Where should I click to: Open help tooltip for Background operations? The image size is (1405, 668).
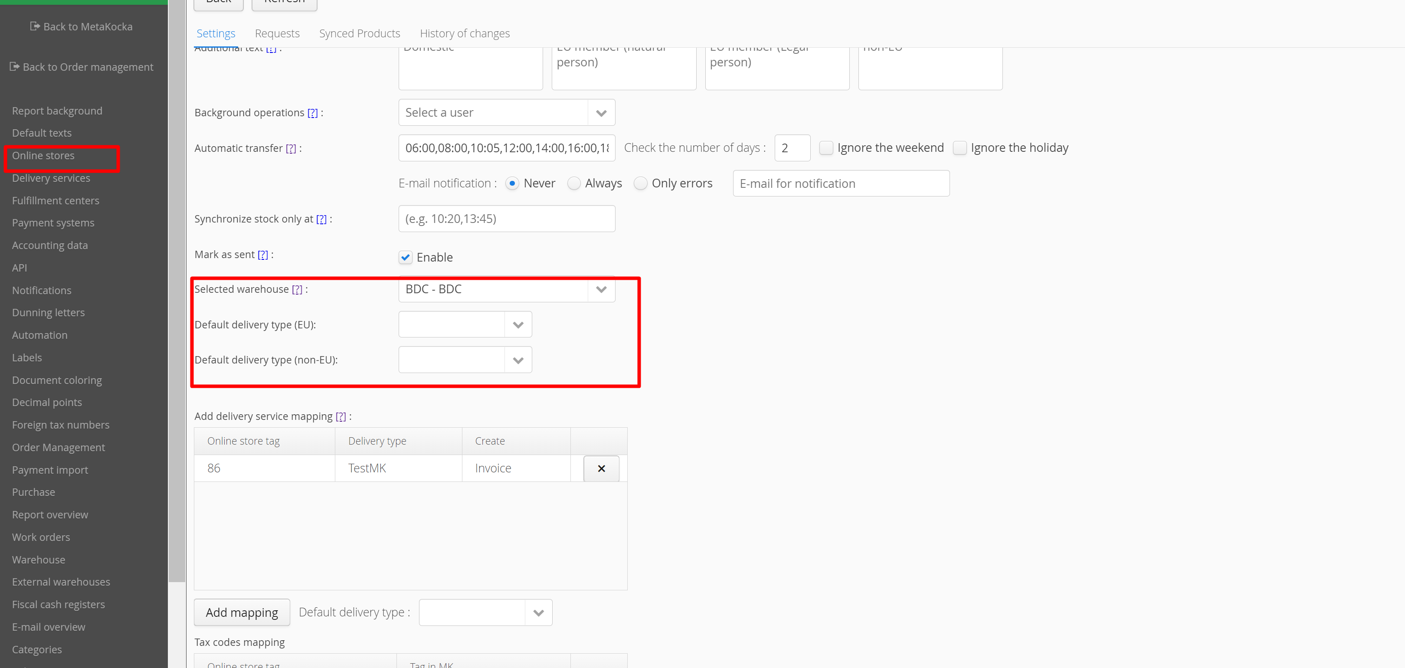click(312, 113)
